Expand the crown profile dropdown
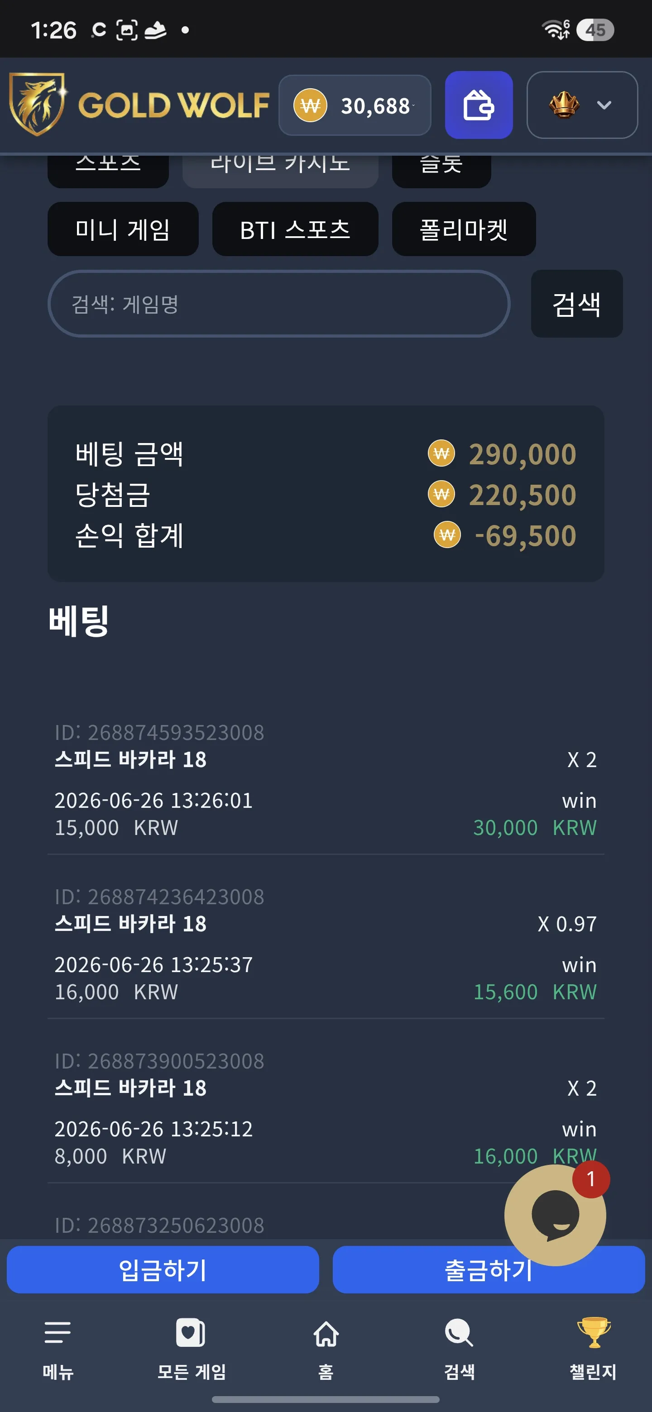 582,105
